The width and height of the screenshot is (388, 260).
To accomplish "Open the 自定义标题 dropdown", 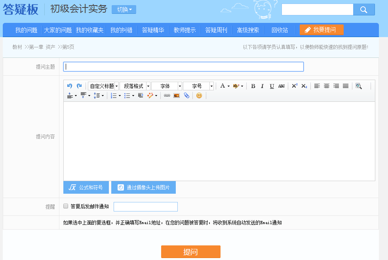I will click(103, 86).
